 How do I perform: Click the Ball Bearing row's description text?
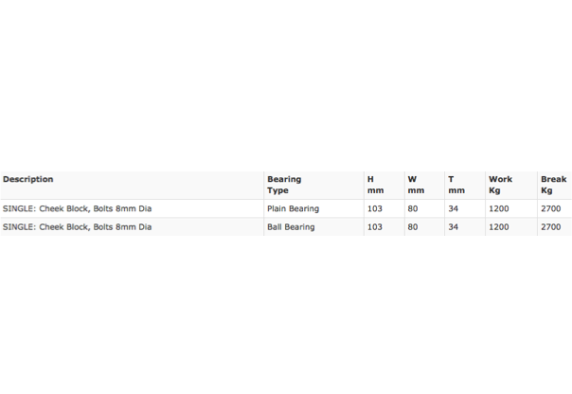77,227
